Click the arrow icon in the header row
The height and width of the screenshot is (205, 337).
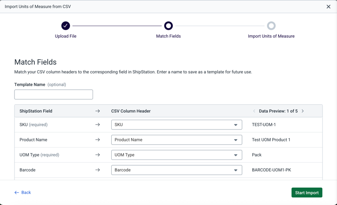pyautogui.click(x=97, y=111)
